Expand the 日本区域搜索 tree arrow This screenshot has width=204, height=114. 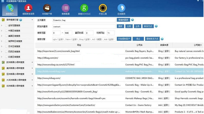tap(2, 46)
